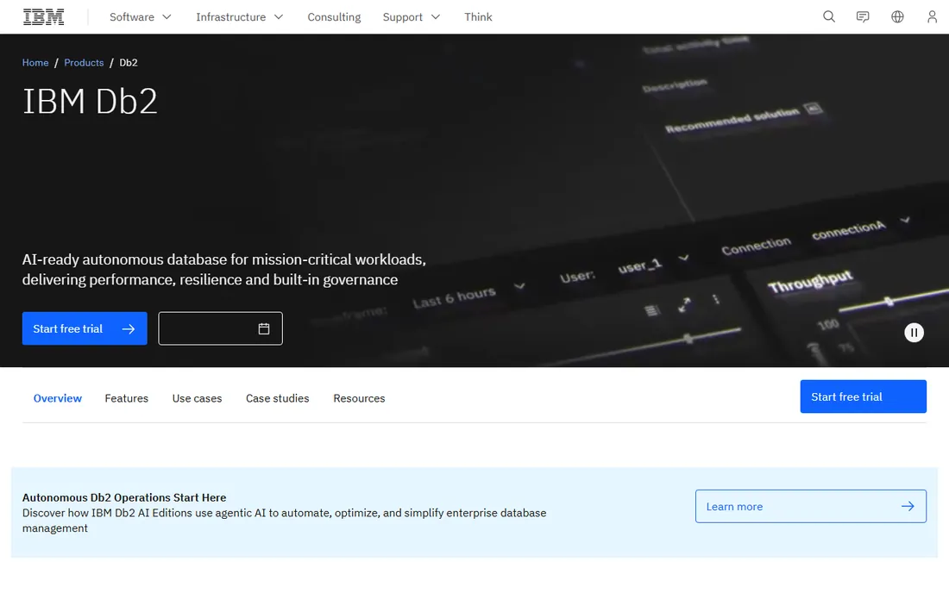Pause the hero background video
The image size is (949, 593).
point(914,333)
